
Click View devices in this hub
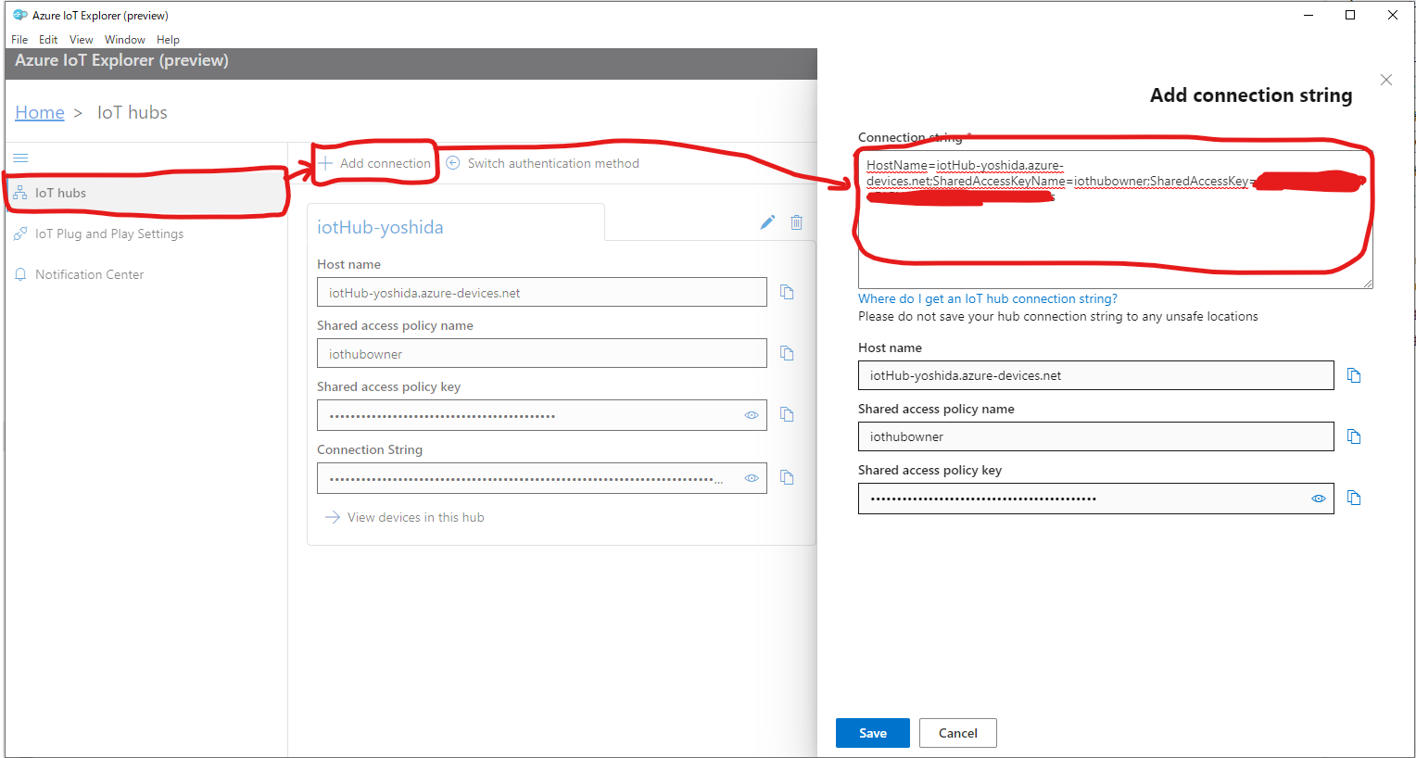pos(415,517)
